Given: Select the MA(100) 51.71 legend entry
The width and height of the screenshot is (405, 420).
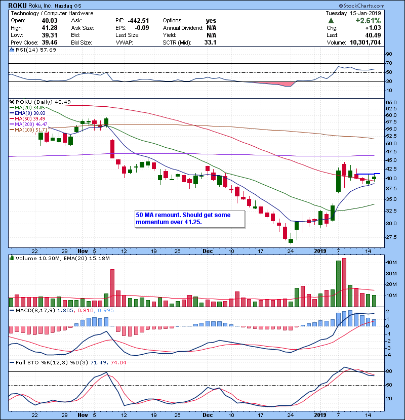Looking at the screenshot, I should pyautogui.click(x=28, y=130).
